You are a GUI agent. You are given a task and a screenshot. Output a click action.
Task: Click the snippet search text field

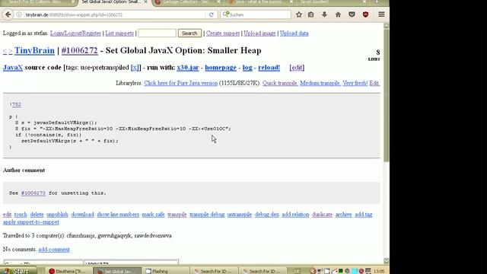point(157,33)
